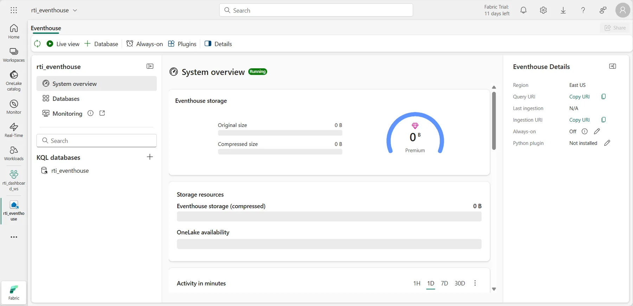633x306 pixels.
Task: Copy the Query URI icon
Action: point(603,96)
